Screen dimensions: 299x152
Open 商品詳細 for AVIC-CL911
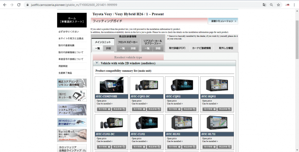pyautogui.click(x=154, y=147)
